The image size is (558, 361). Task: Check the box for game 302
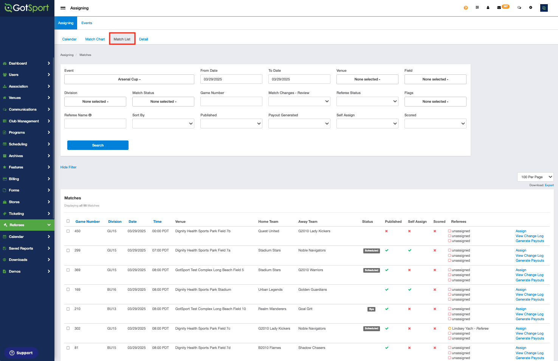coord(68,329)
